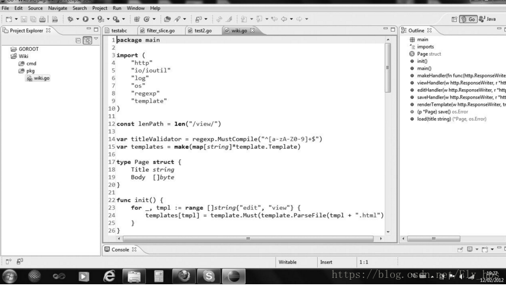This screenshot has height=286, width=506.
Task: Click the Pin Console icon
Action: click(460, 249)
